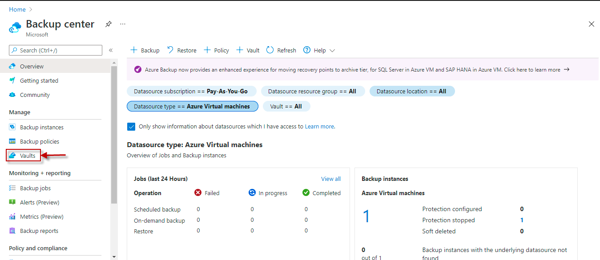Screen dimensions: 600x260
Task: Click the In progress status icon
Action: pyautogui.click(x=252, y=192)
